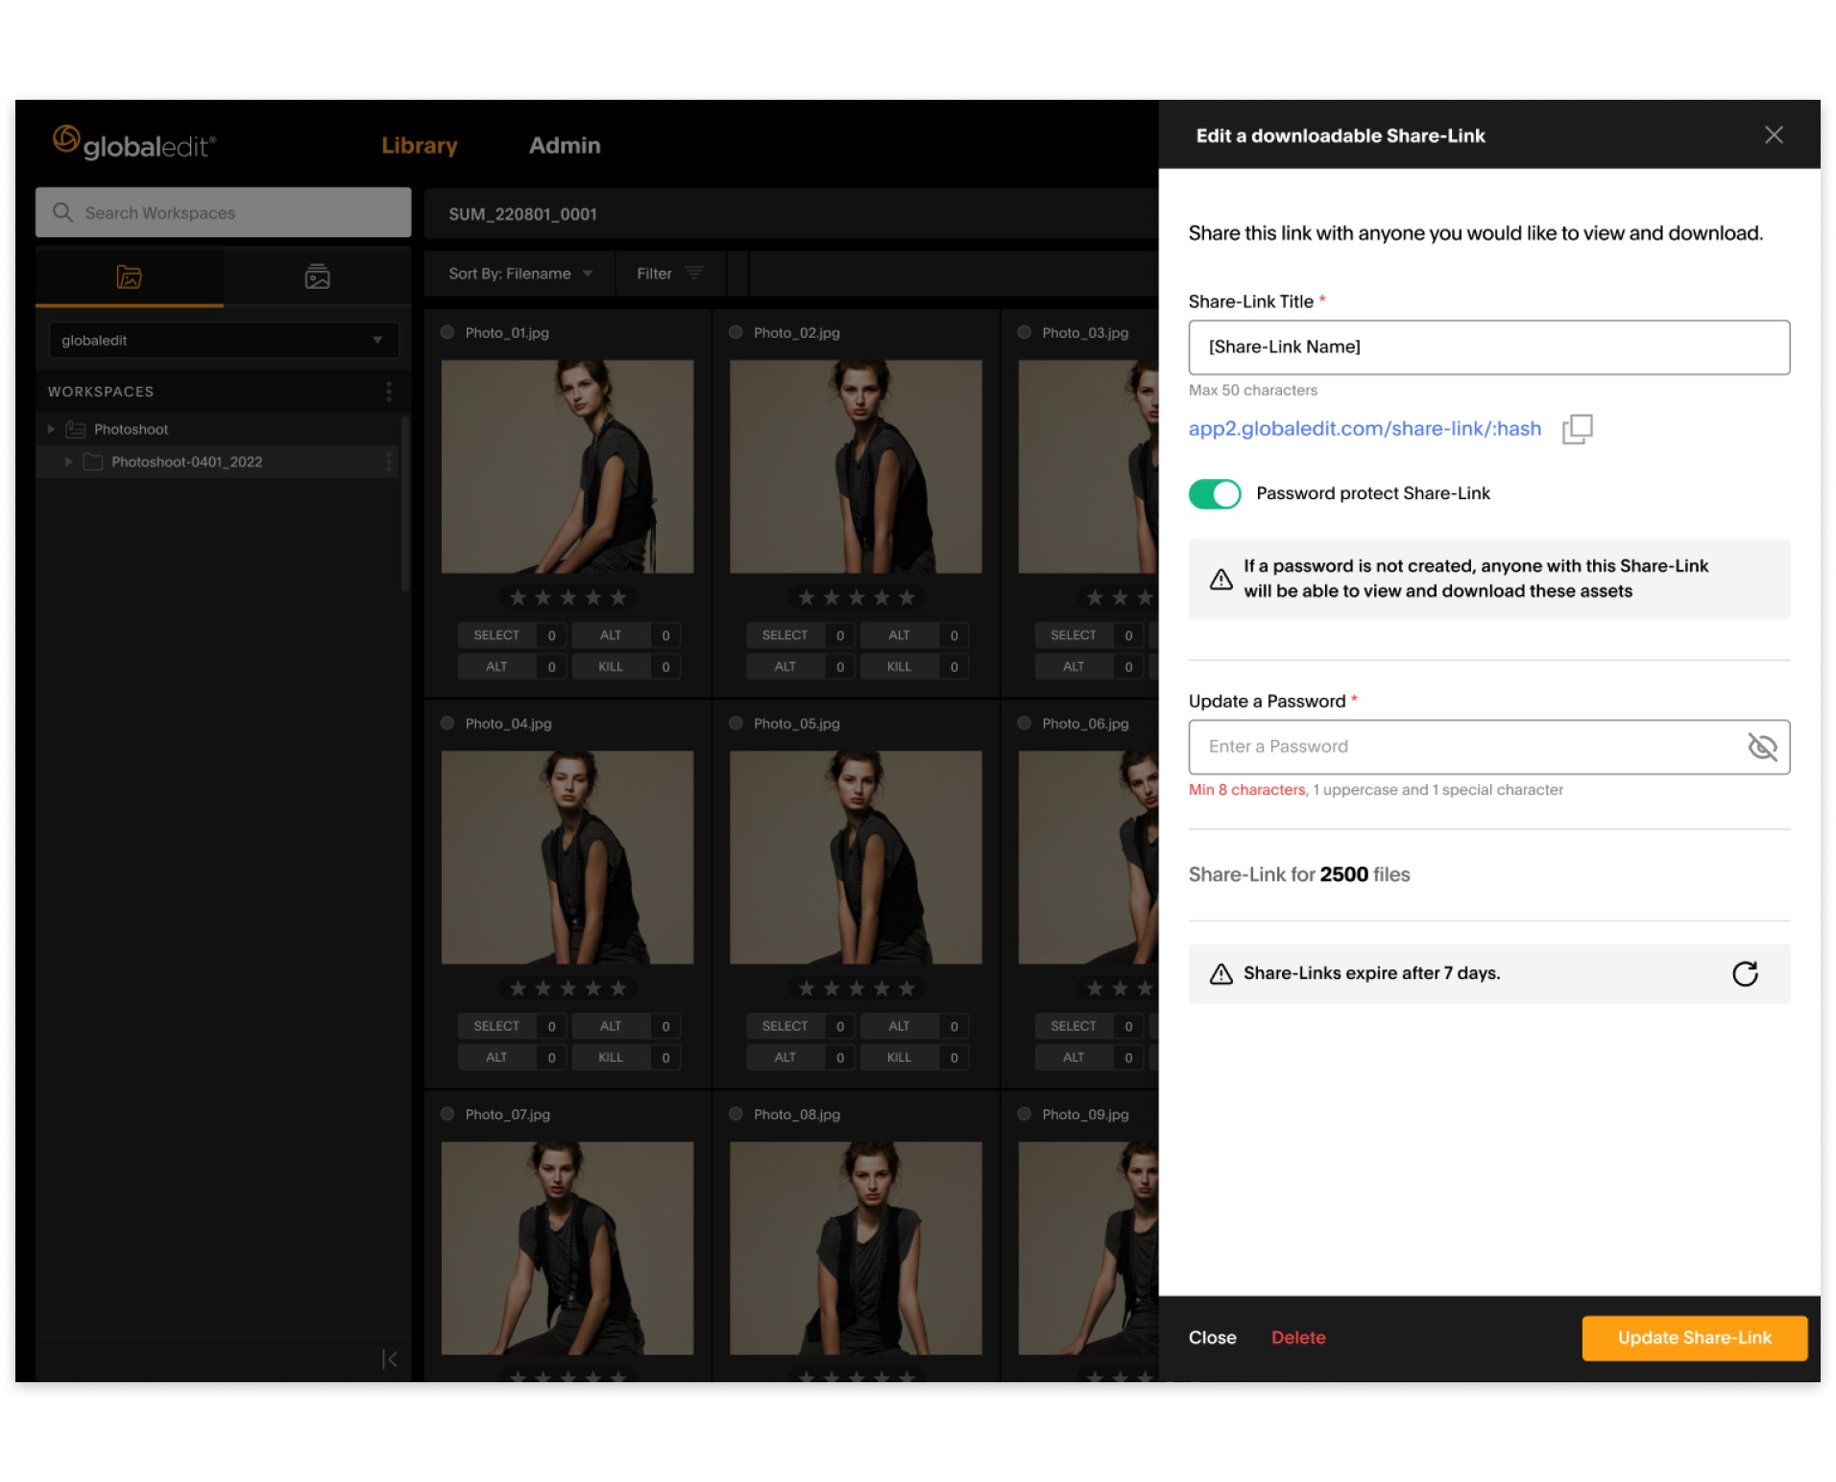Toggle Password protect Share-Link switch
Image resolution: width=1836 pixels, height=1482 pixels.
pyautogui.click(x=1214, y=493)
